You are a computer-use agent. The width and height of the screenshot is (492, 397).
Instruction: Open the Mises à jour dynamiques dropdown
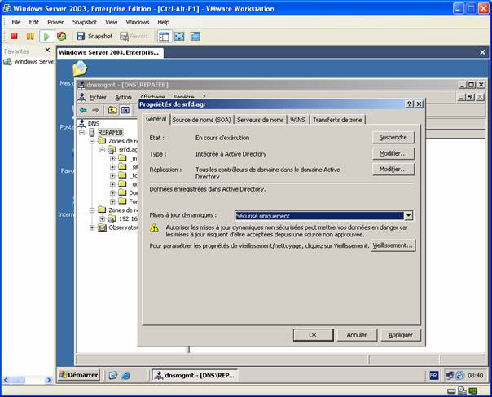[408, 216]
